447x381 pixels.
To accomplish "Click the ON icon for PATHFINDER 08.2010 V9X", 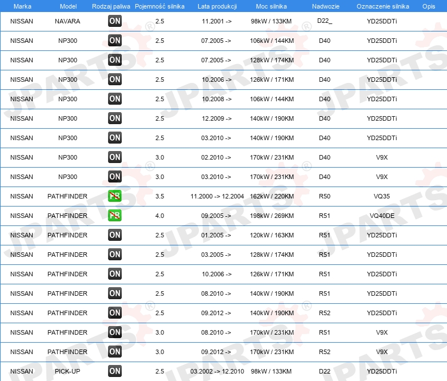I will click(115, 332).
